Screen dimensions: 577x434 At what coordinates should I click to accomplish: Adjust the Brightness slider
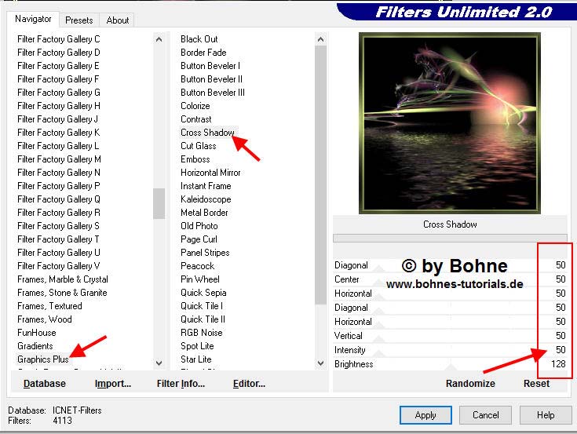pyautogui.click(x=450, y=364)
